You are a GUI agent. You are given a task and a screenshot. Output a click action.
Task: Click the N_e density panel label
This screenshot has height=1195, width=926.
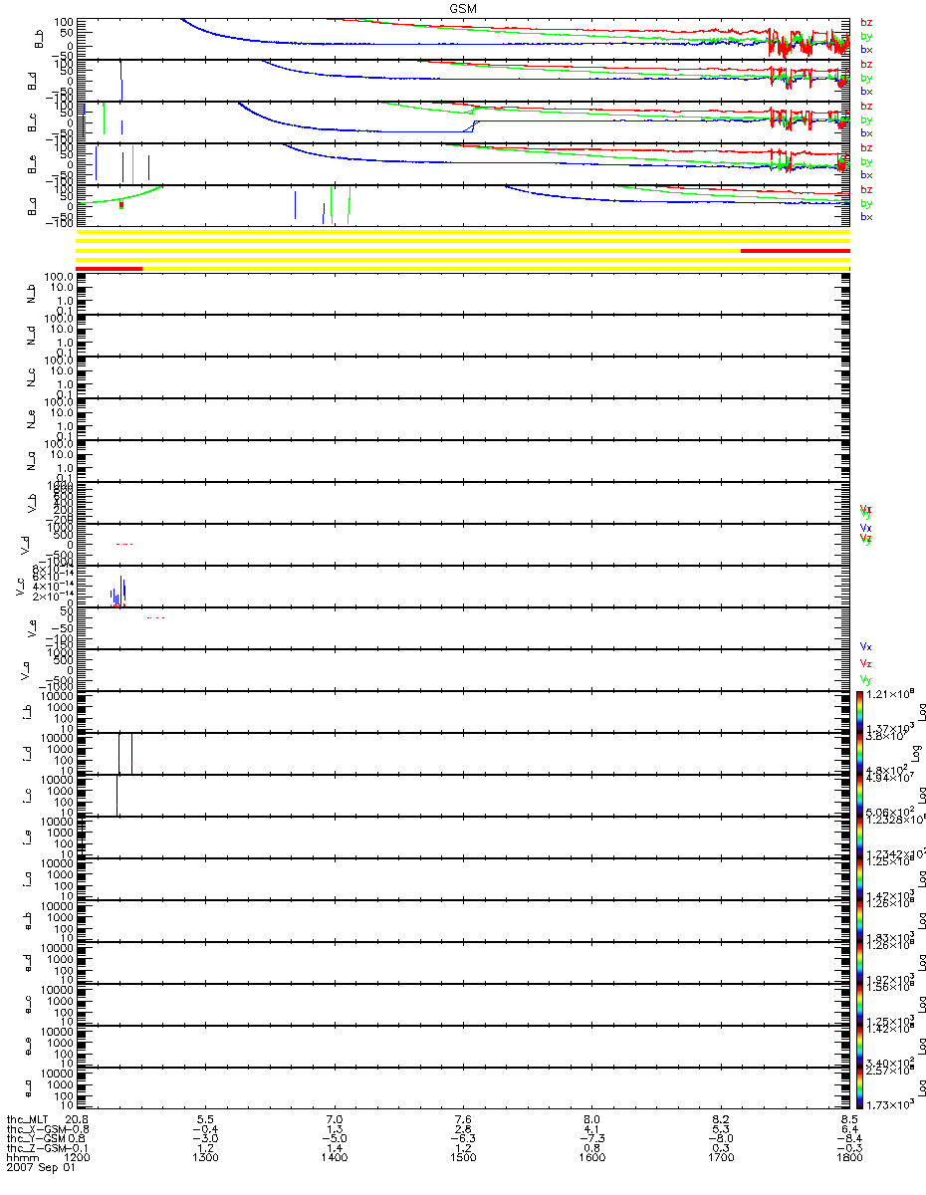(31, 419)
